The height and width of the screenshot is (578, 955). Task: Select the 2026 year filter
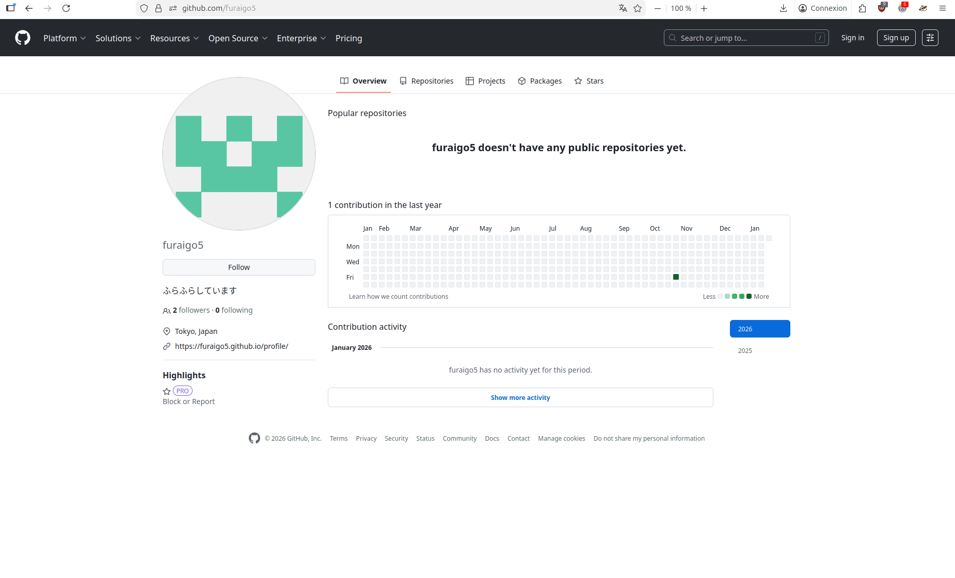pos(759,329)
